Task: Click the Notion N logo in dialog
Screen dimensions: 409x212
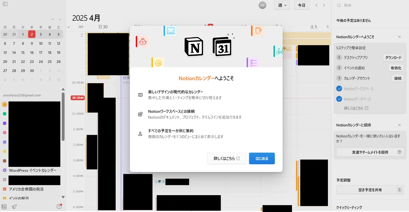Action: pos(194,47)
